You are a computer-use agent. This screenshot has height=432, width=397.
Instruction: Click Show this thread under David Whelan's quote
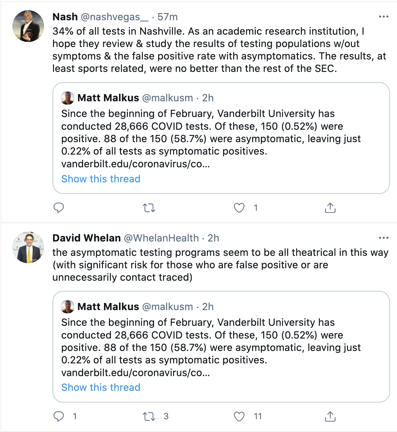tap(101, 387)
